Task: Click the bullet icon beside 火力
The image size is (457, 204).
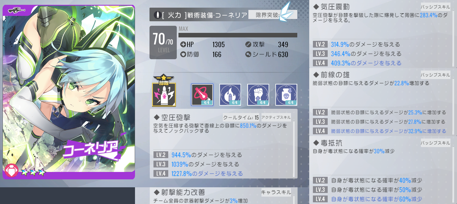Action: click(157, 15)
